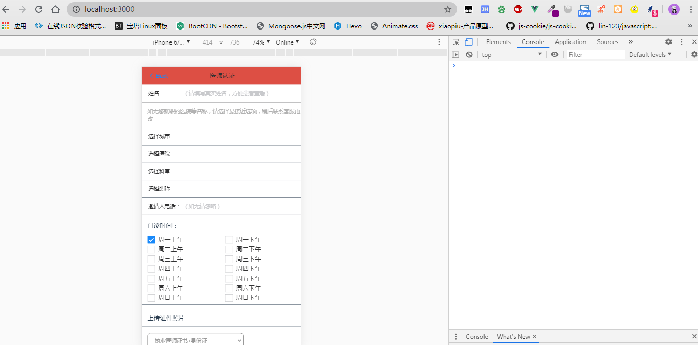Open the Animate.css bookmark

(394, 26)
